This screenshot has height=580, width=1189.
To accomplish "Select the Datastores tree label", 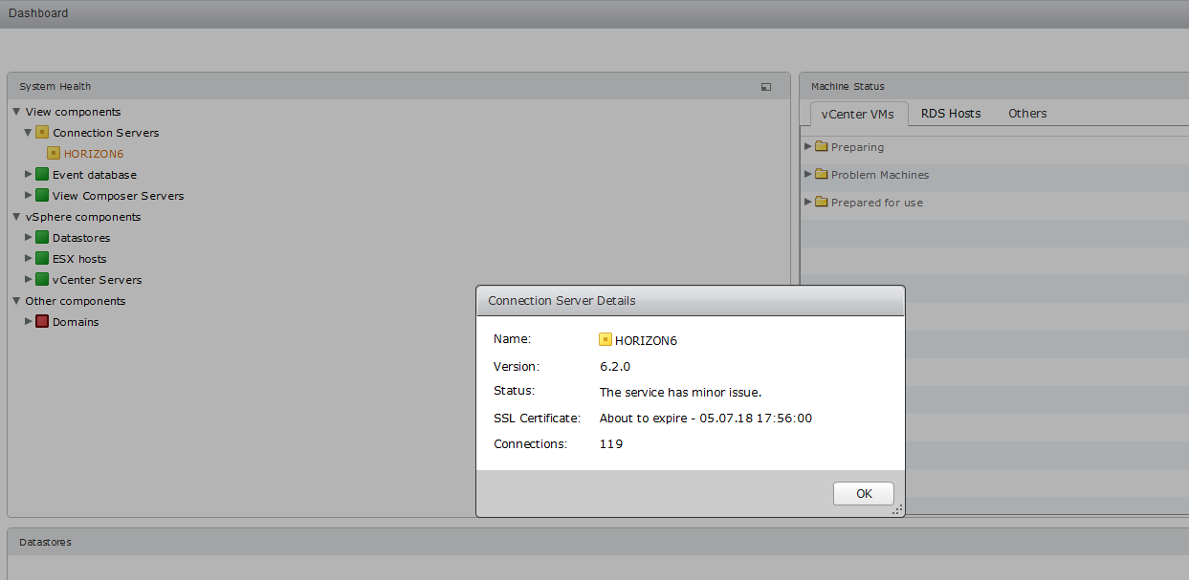I will pos(81,238).
